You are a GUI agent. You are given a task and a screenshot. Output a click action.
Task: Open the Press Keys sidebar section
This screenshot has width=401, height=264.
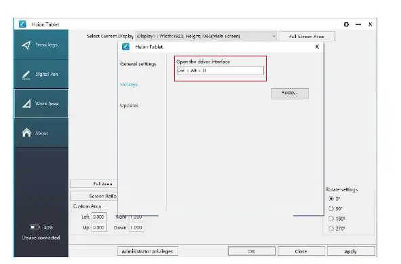click(x=41, y=45)
